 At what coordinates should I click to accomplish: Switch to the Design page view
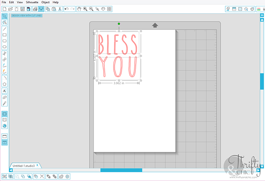(5, 114)
